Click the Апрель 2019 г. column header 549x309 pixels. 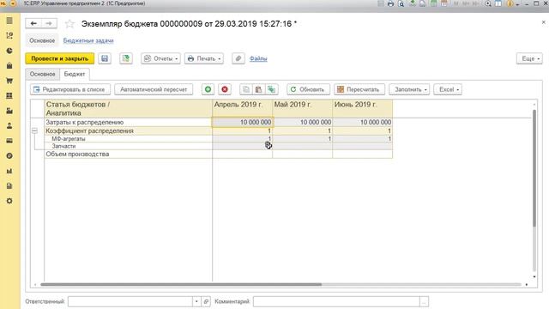[242, 109]
